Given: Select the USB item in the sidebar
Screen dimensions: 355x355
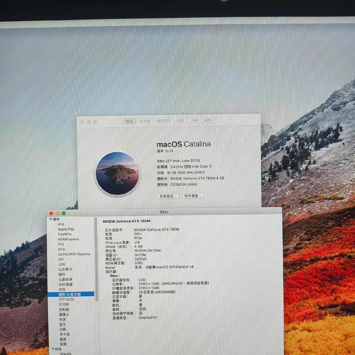Looking at the screenshot, I should [61, 264].
